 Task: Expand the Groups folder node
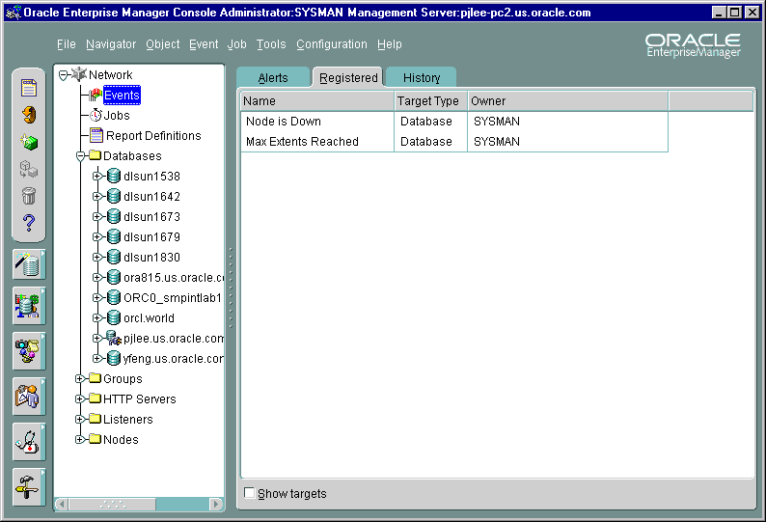[x=81, y=379]
